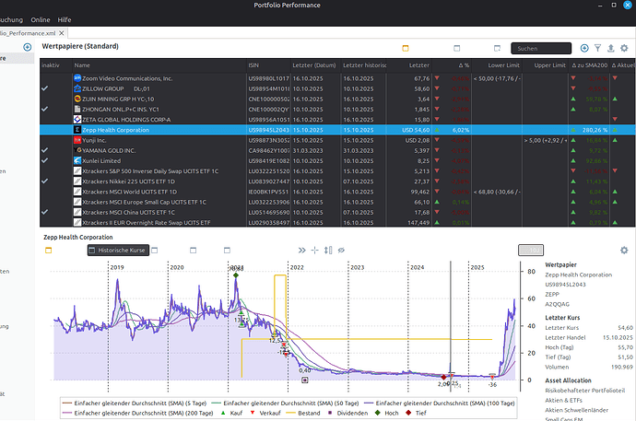Screen dimensions: 636x421
Task: Click the Zeta Global Holdings logo icon
Action: pyautogui.click(x=77, y=119)
